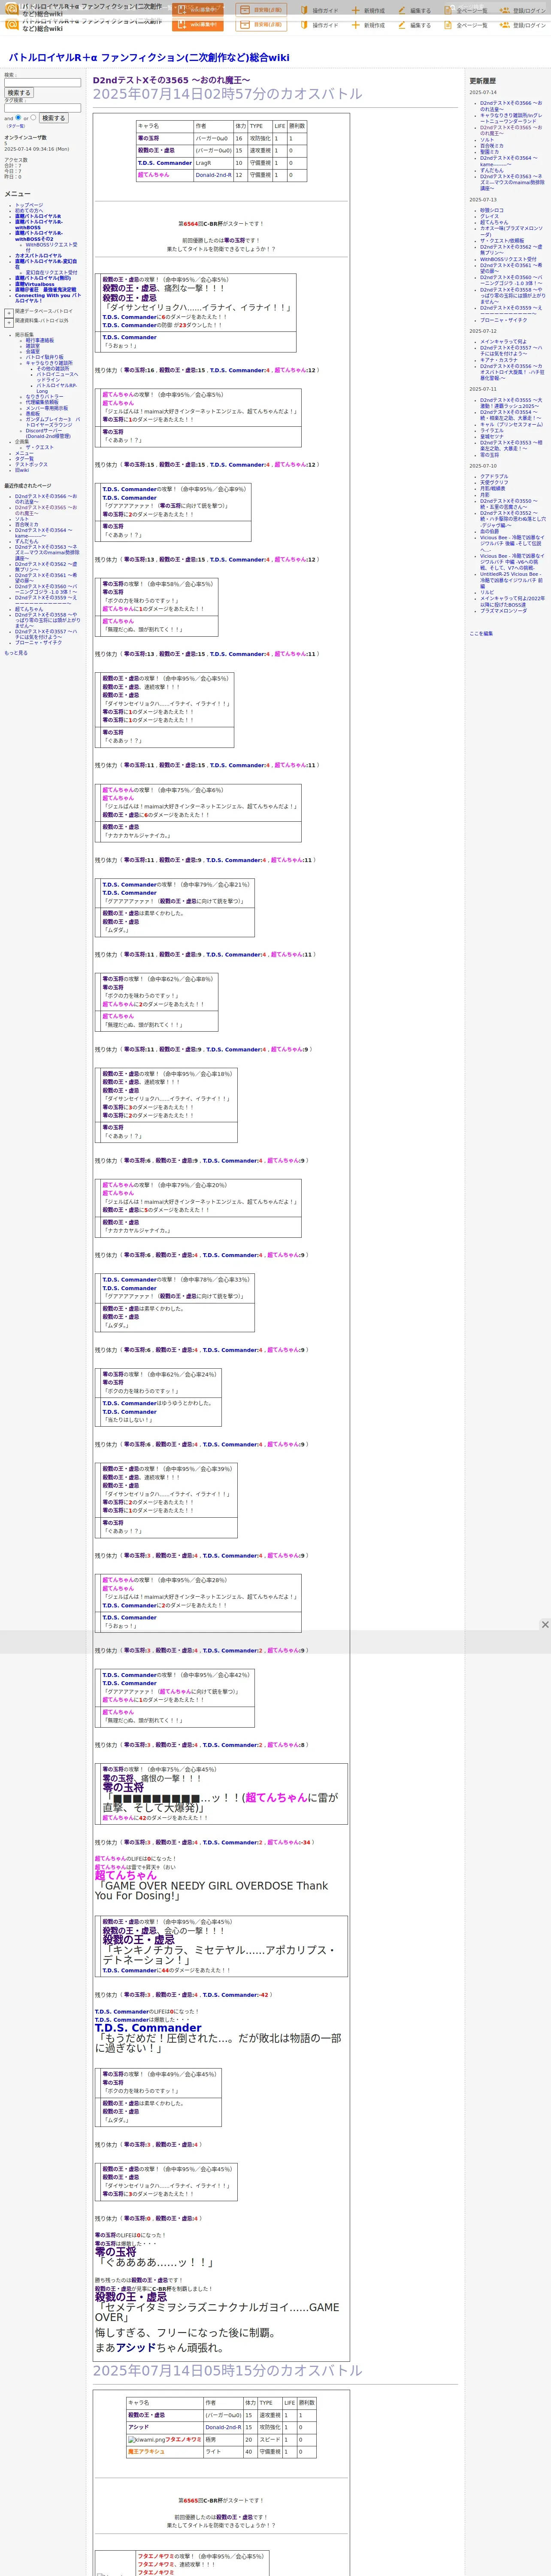
Task: Open テストボックス link
Action: (x=31, y=464)
